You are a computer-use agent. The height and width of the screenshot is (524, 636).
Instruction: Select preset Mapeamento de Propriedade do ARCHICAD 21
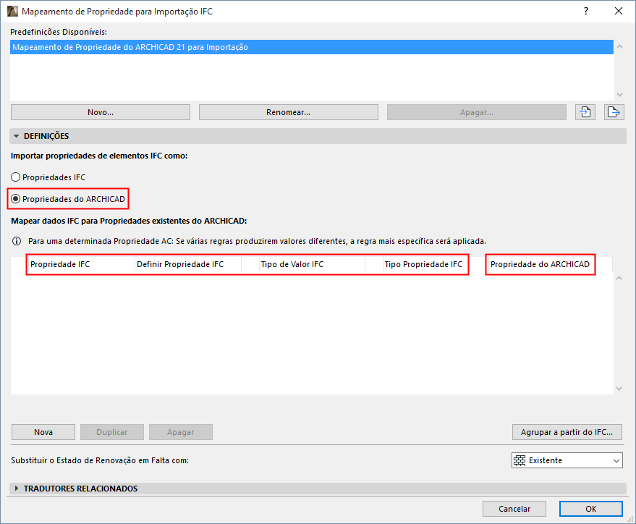[x=312, y=47]
